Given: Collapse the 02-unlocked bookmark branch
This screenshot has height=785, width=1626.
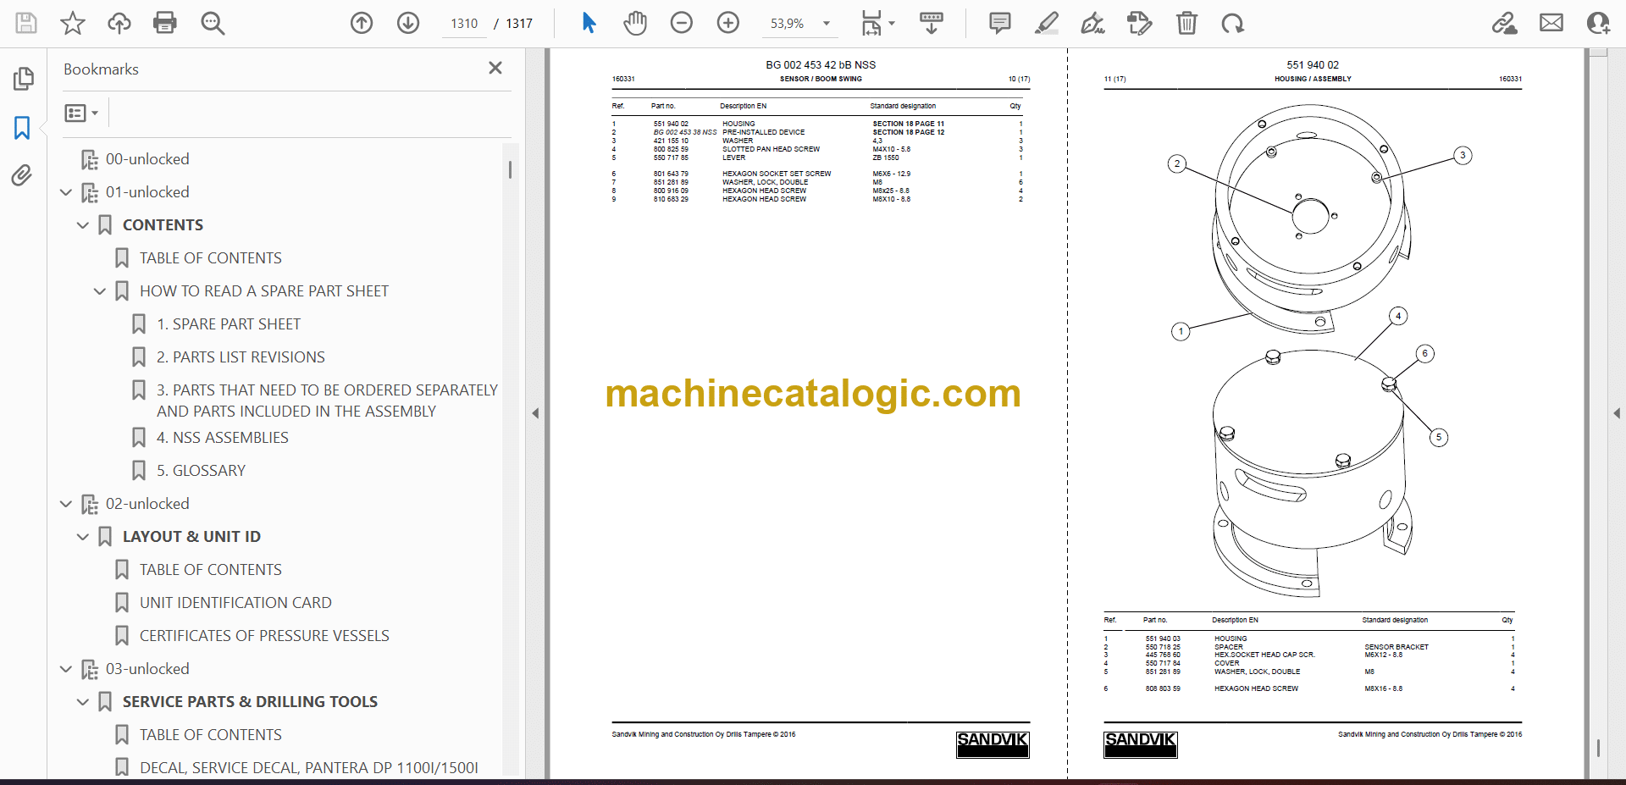Looking at the screenshot, I should pos(66,504).
